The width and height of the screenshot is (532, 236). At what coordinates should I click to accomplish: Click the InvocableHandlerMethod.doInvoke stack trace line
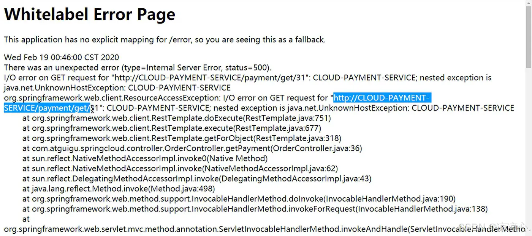(239, 198)
